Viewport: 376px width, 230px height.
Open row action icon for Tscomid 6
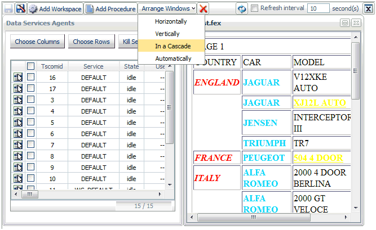pos(18,133)
